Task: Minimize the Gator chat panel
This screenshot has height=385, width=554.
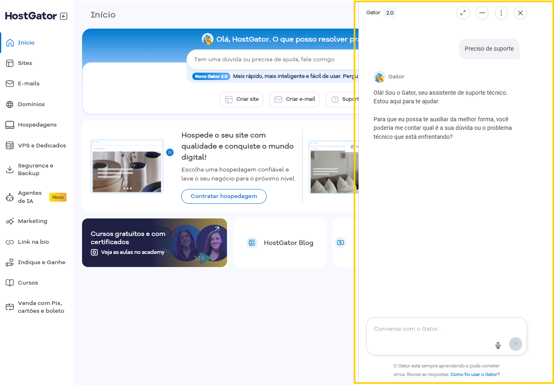Action: [482, 13]
